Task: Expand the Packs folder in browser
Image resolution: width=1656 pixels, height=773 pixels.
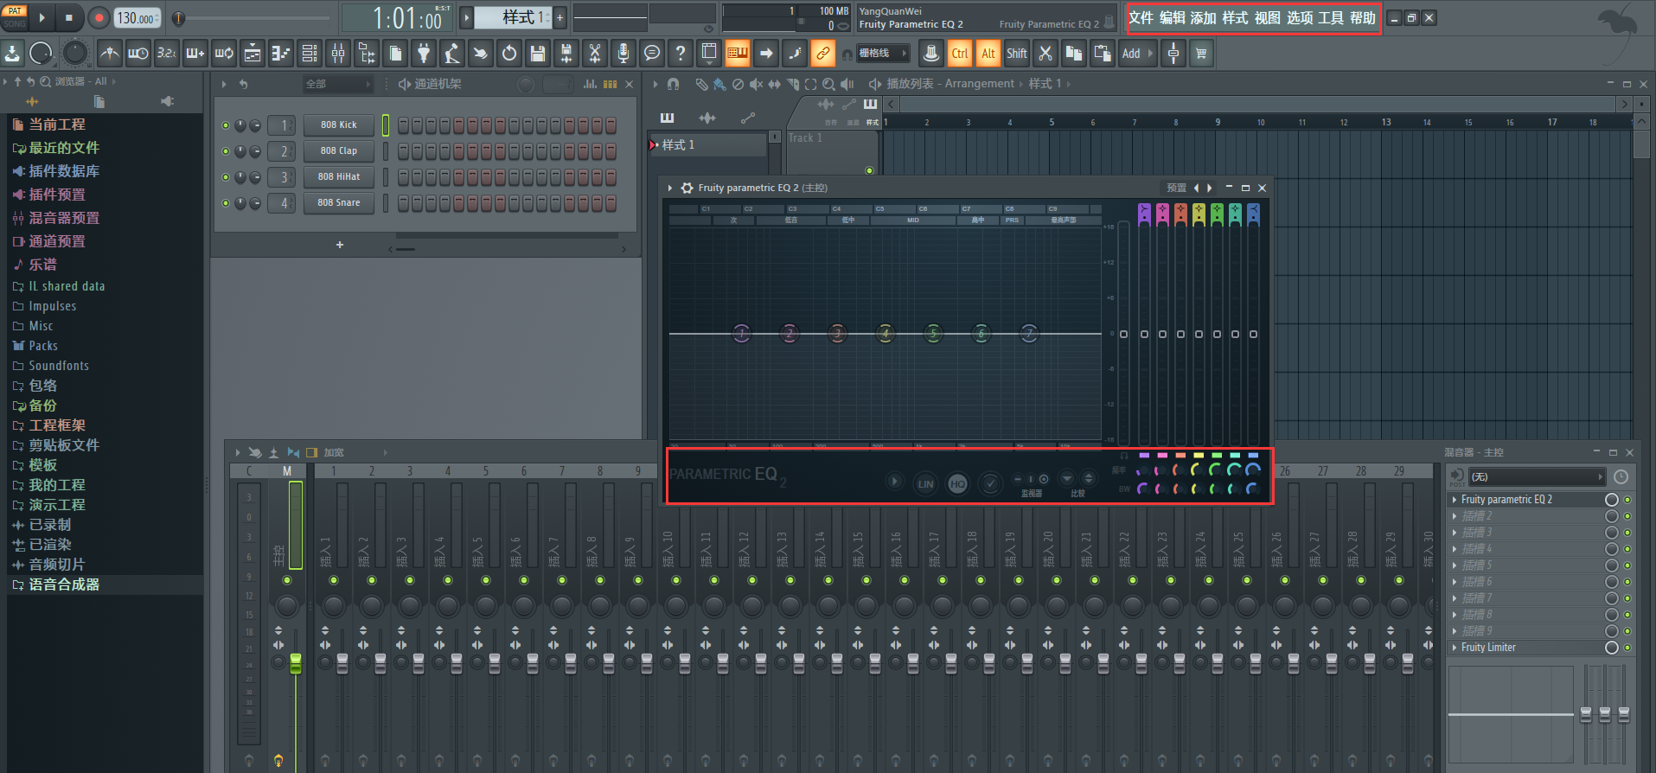Action: click(x=35, y=346)
